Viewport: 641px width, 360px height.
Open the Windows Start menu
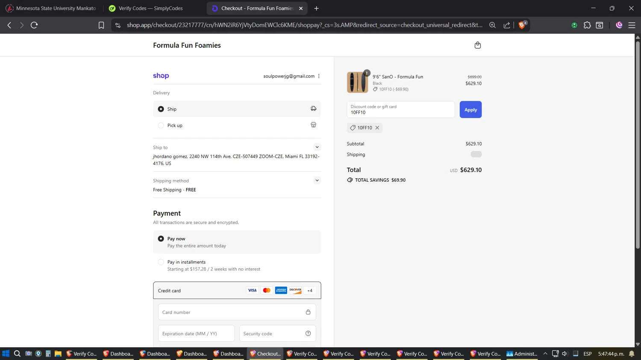[x=6, y=354]
